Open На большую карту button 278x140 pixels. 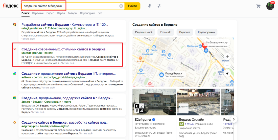pos(217,42)
